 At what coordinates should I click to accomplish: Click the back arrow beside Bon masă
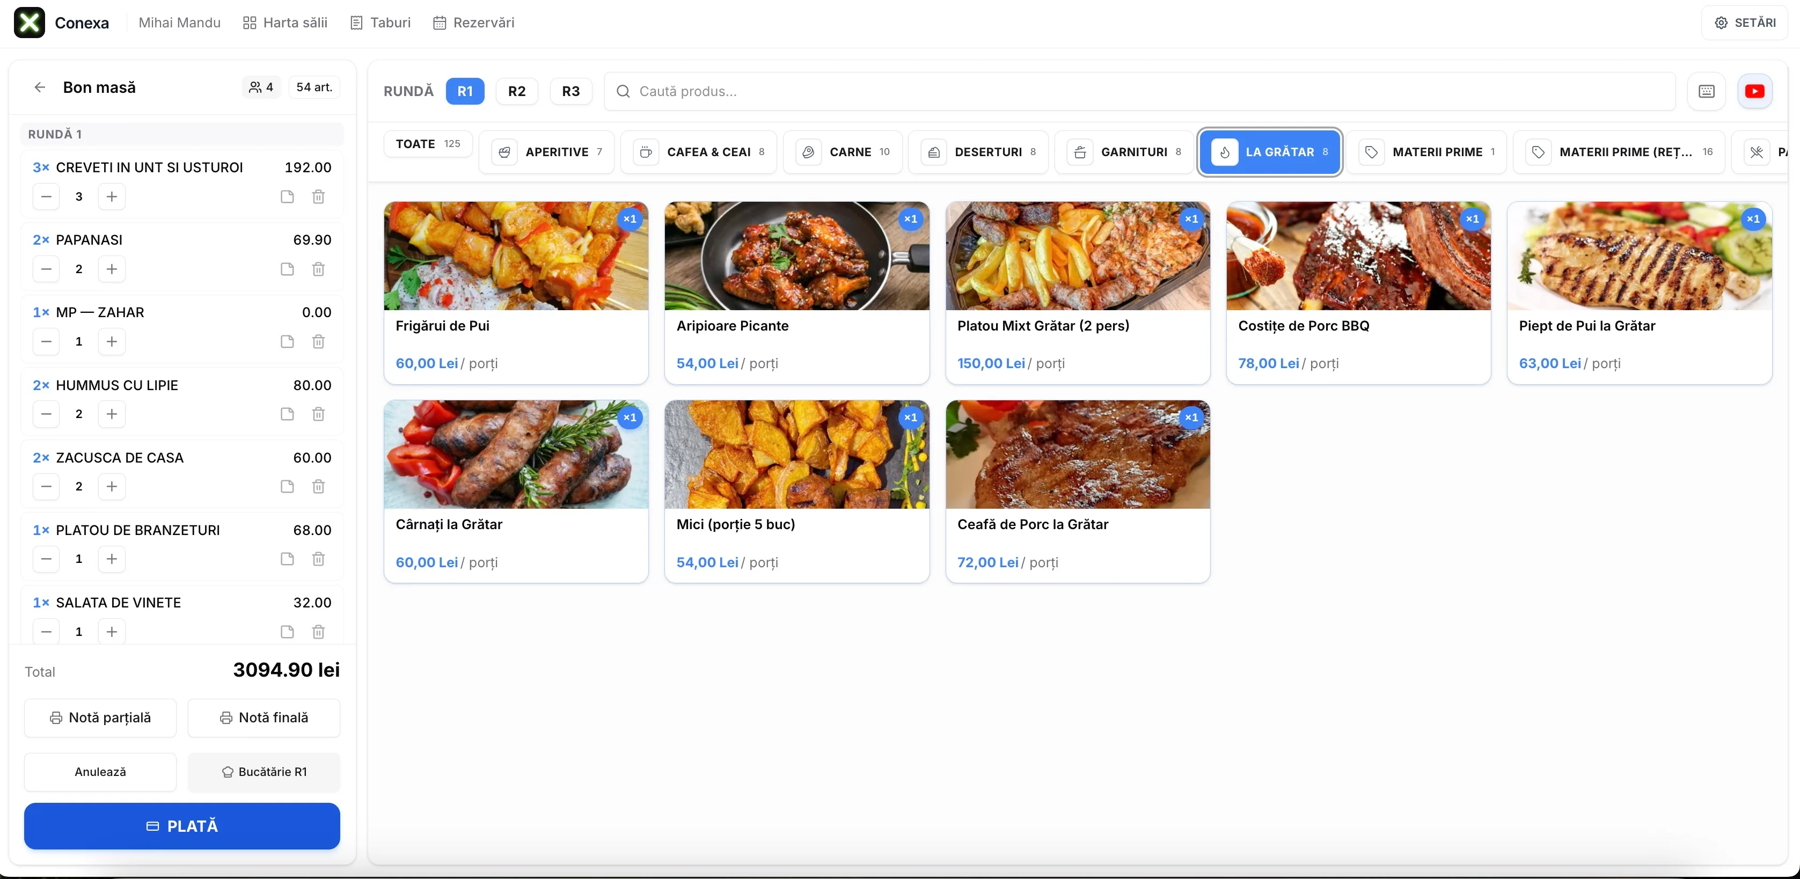click(x=40, y=87)
